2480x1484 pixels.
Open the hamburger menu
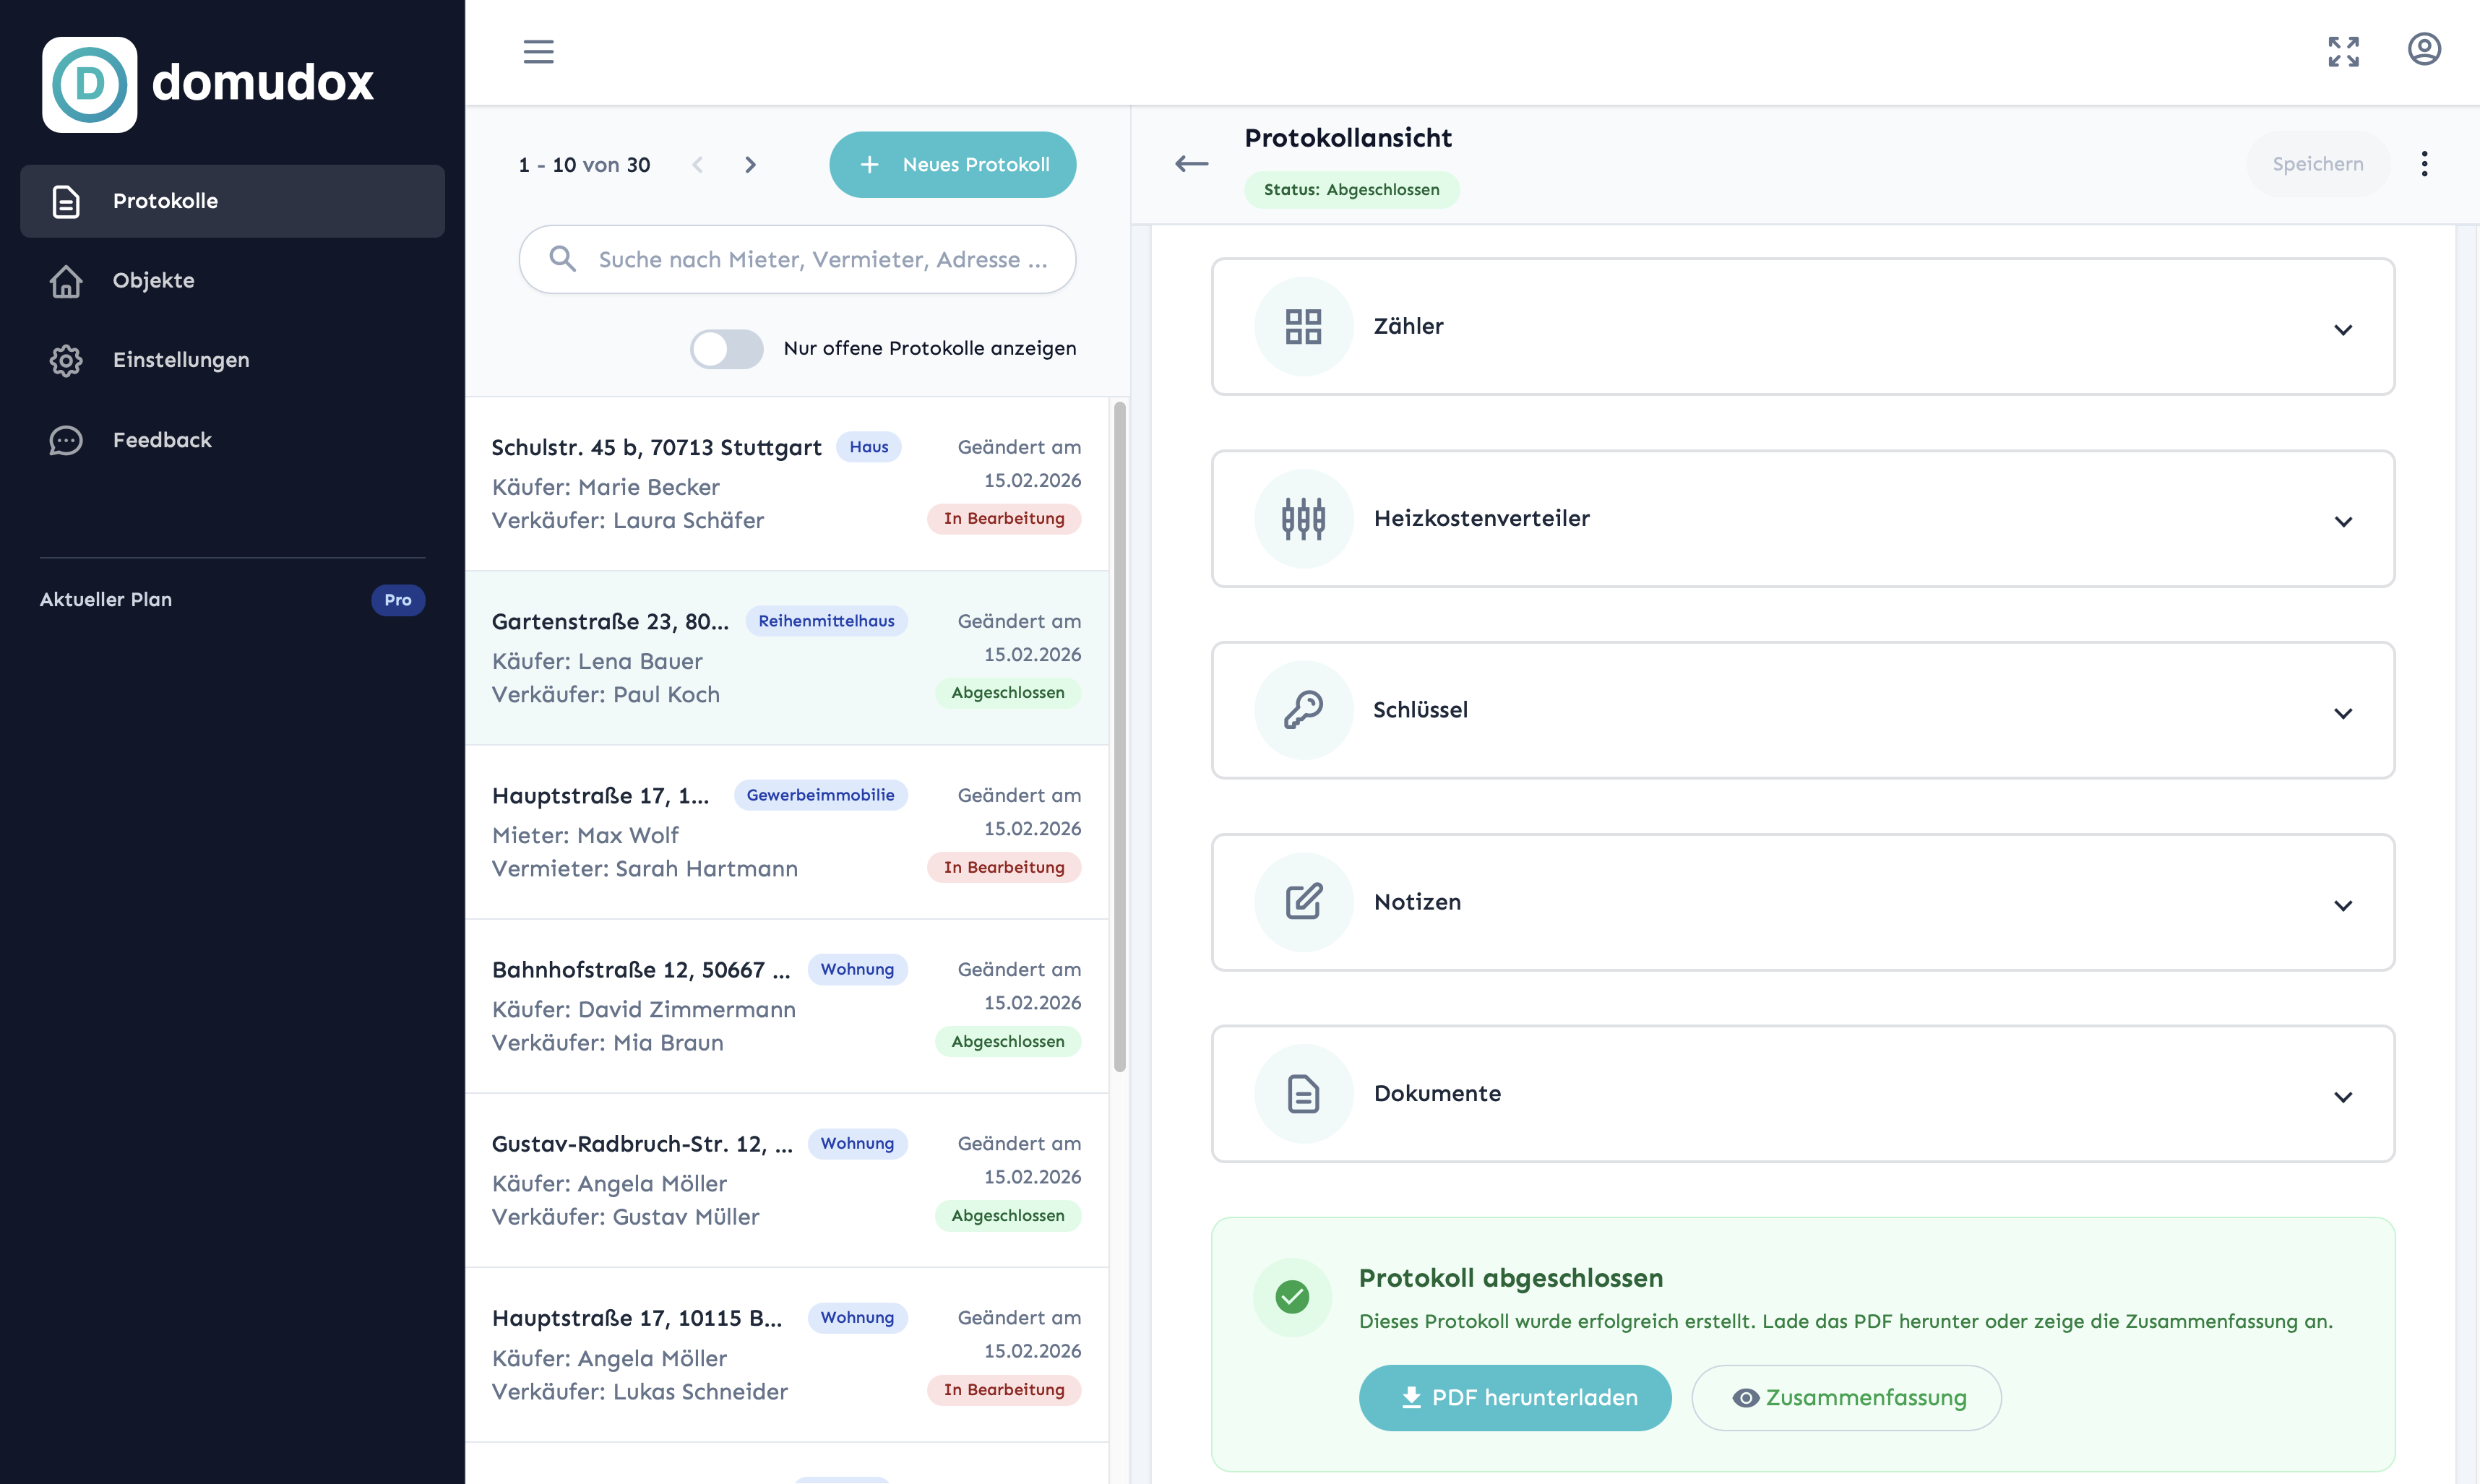(x=538, y=51)
